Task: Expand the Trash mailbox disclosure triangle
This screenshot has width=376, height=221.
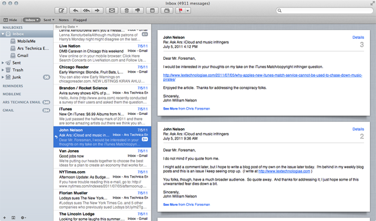Action: pyautogui.click(x=2, y=70)
